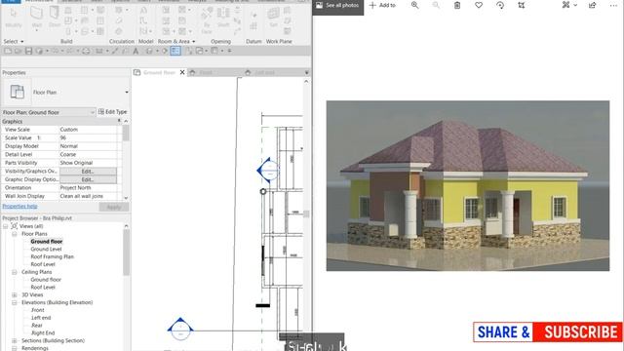Click Edit for Graphic Display Options
The width and height of the screenshot is (624, 351).
(x=88, y=179)
